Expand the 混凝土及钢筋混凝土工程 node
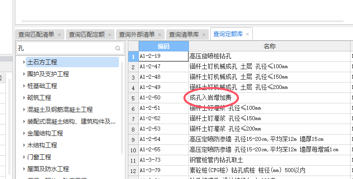The width and height of the screenshot is (353, 179). click(x=24, y=110)
